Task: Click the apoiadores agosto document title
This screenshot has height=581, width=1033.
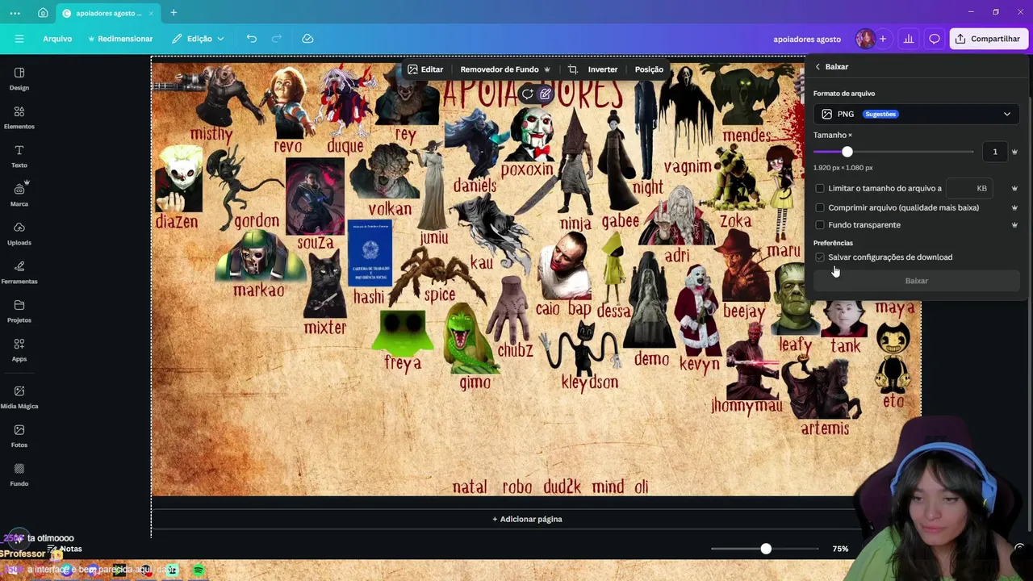Action: (x=807, y=39)
